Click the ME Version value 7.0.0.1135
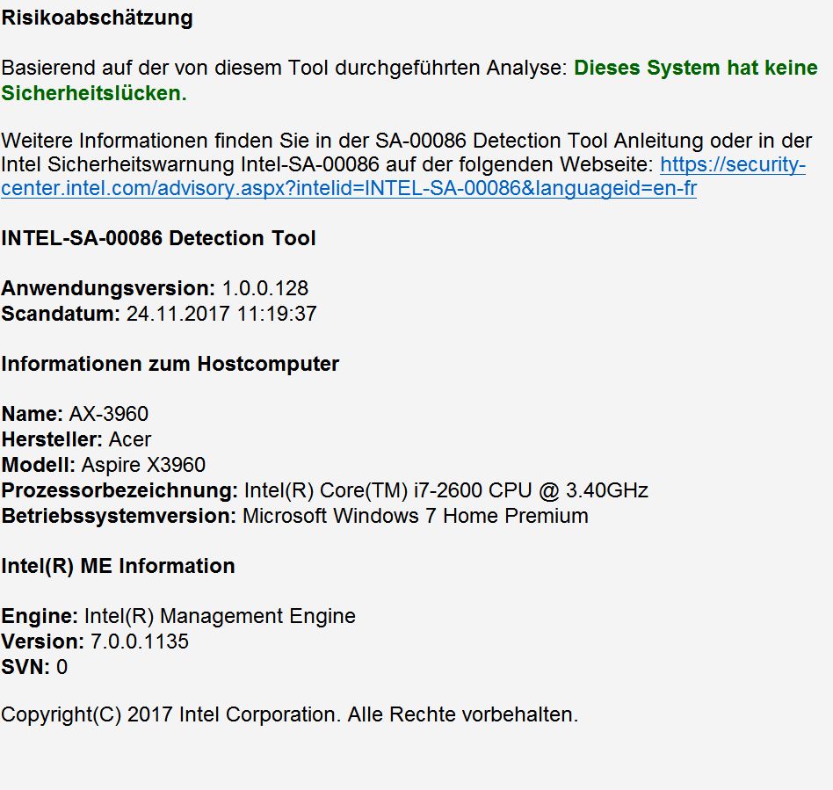Image resolution: width=833 pixels, height=790 pixels. coord(140,641)
